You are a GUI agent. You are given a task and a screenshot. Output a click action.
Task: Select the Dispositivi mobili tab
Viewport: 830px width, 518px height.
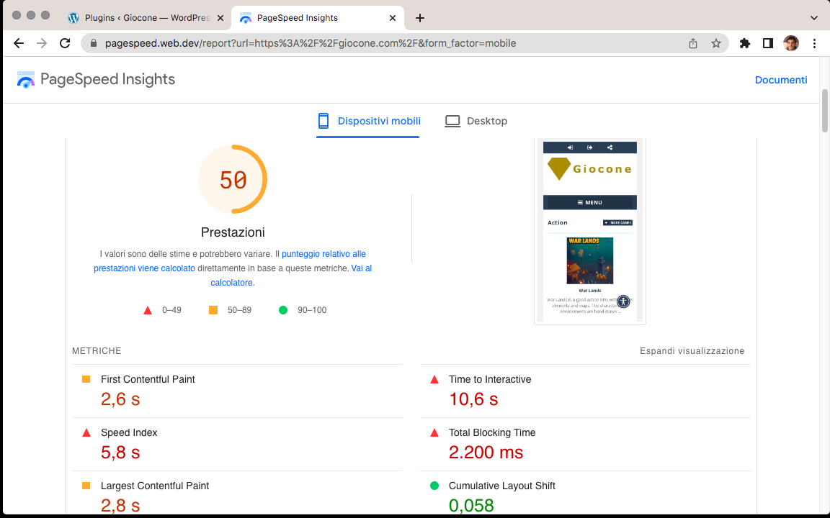[368, 121]
